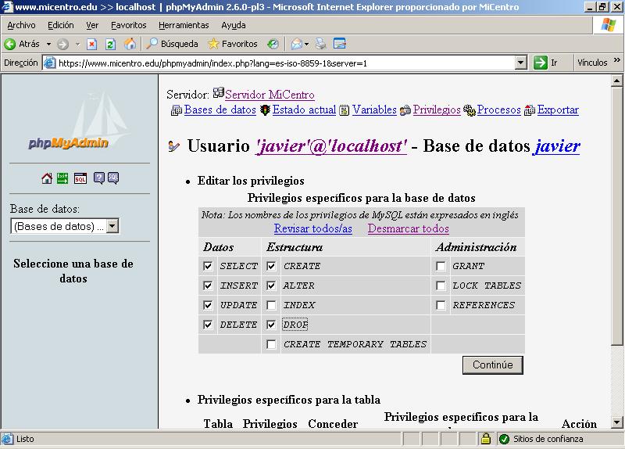Viewport: 625px width, 449px height.
Task: Click the user edit icon beside Usuario
Action: 173,146
